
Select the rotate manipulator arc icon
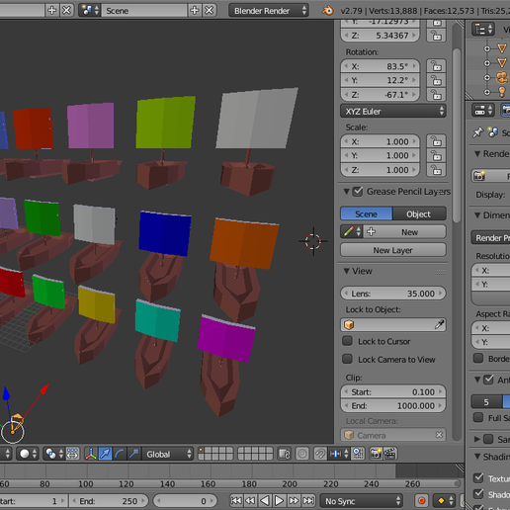tap(120, 454)
